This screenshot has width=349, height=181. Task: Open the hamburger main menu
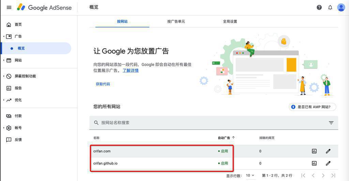point(9,7)
